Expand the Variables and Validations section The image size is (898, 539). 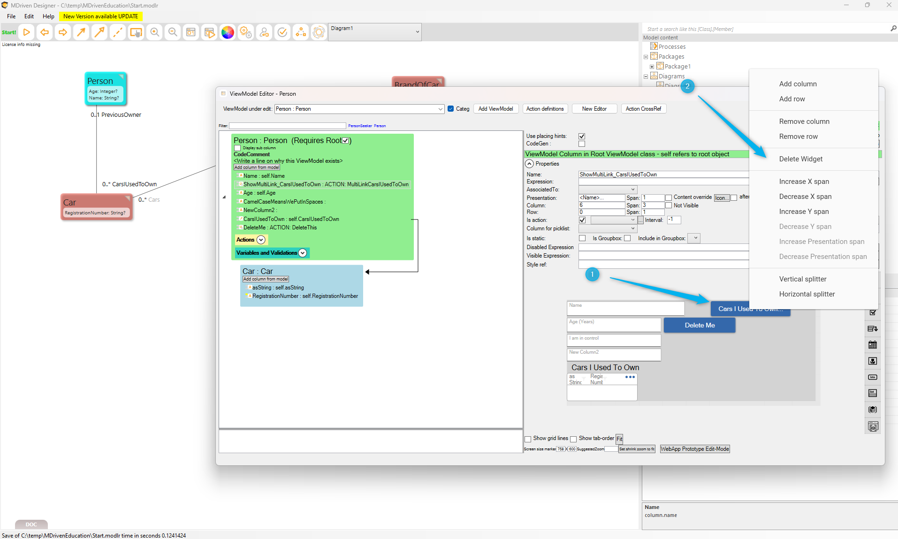click(x=303, y=253)
